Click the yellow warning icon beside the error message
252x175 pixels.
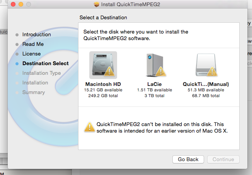click(x=90, y=127)
